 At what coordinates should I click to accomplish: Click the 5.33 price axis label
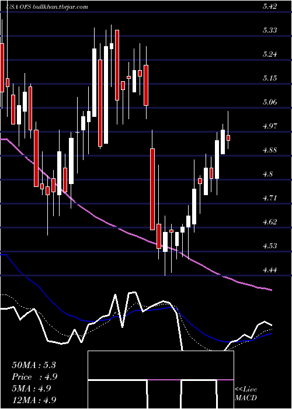(270, 30)
